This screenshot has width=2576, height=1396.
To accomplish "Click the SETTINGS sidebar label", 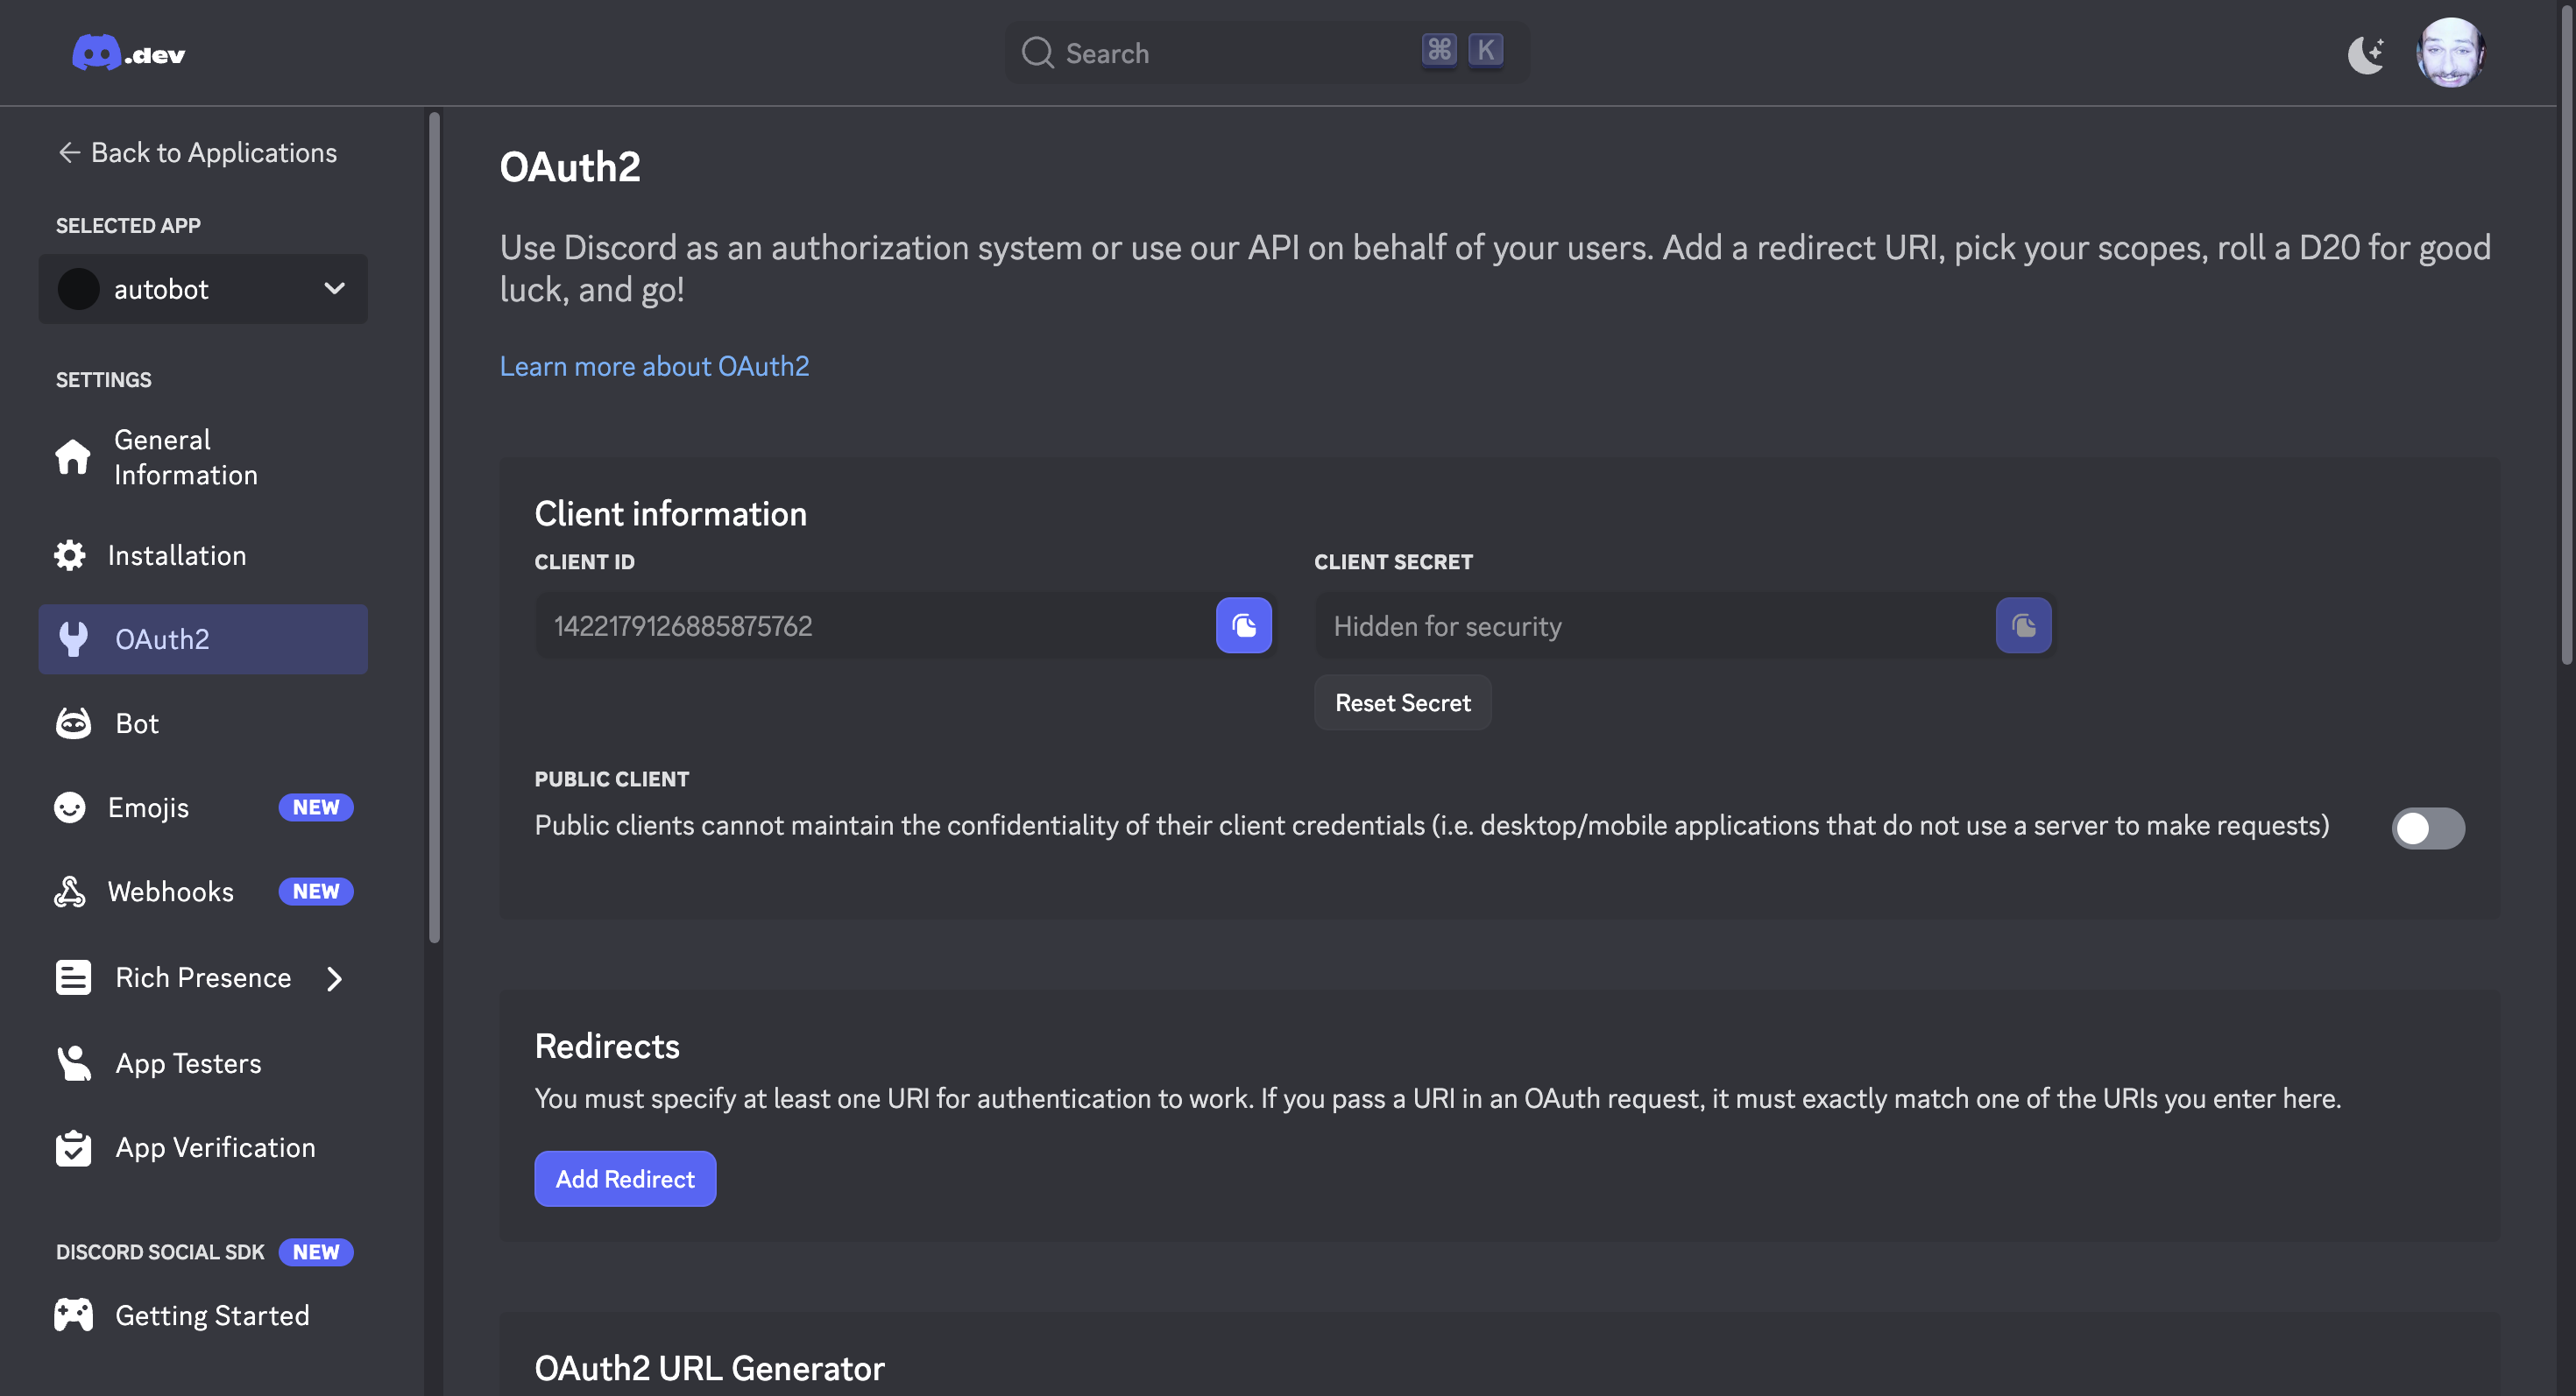I will (104, 380).
